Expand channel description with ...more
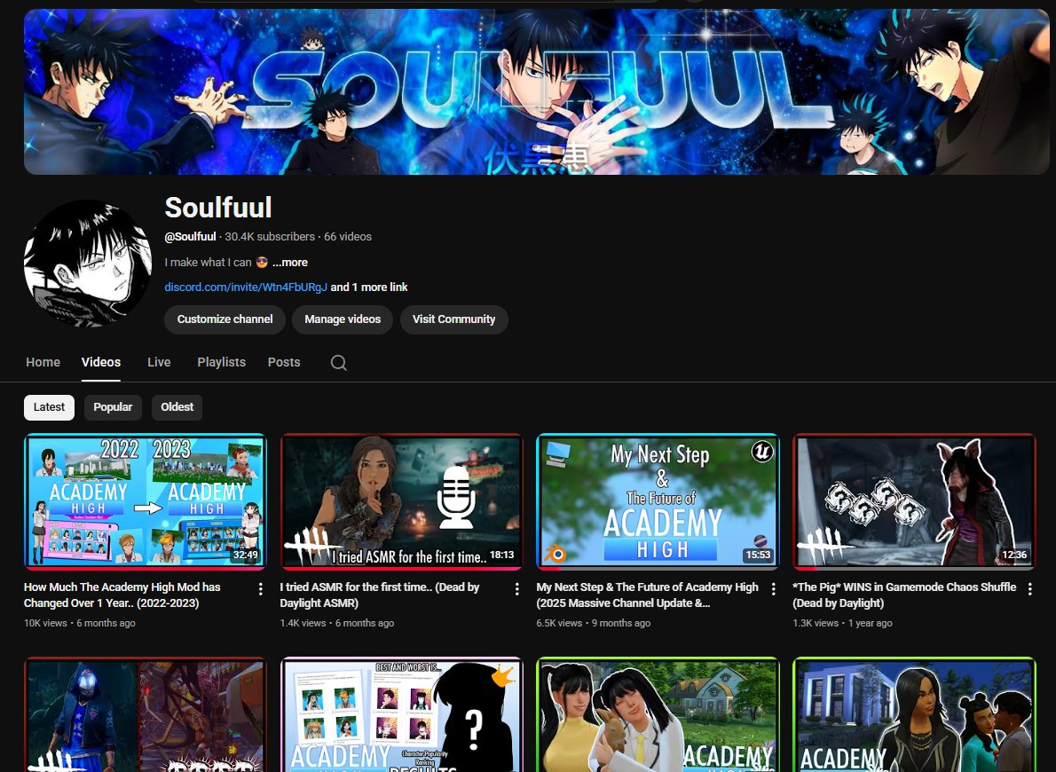The width and height of the screenshot is (1056, 772). [290, 263]
